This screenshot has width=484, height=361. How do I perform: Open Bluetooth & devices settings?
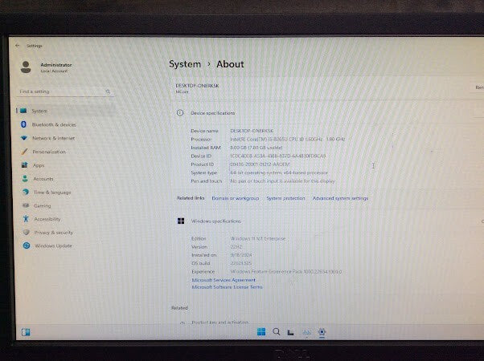coord(53,124)
